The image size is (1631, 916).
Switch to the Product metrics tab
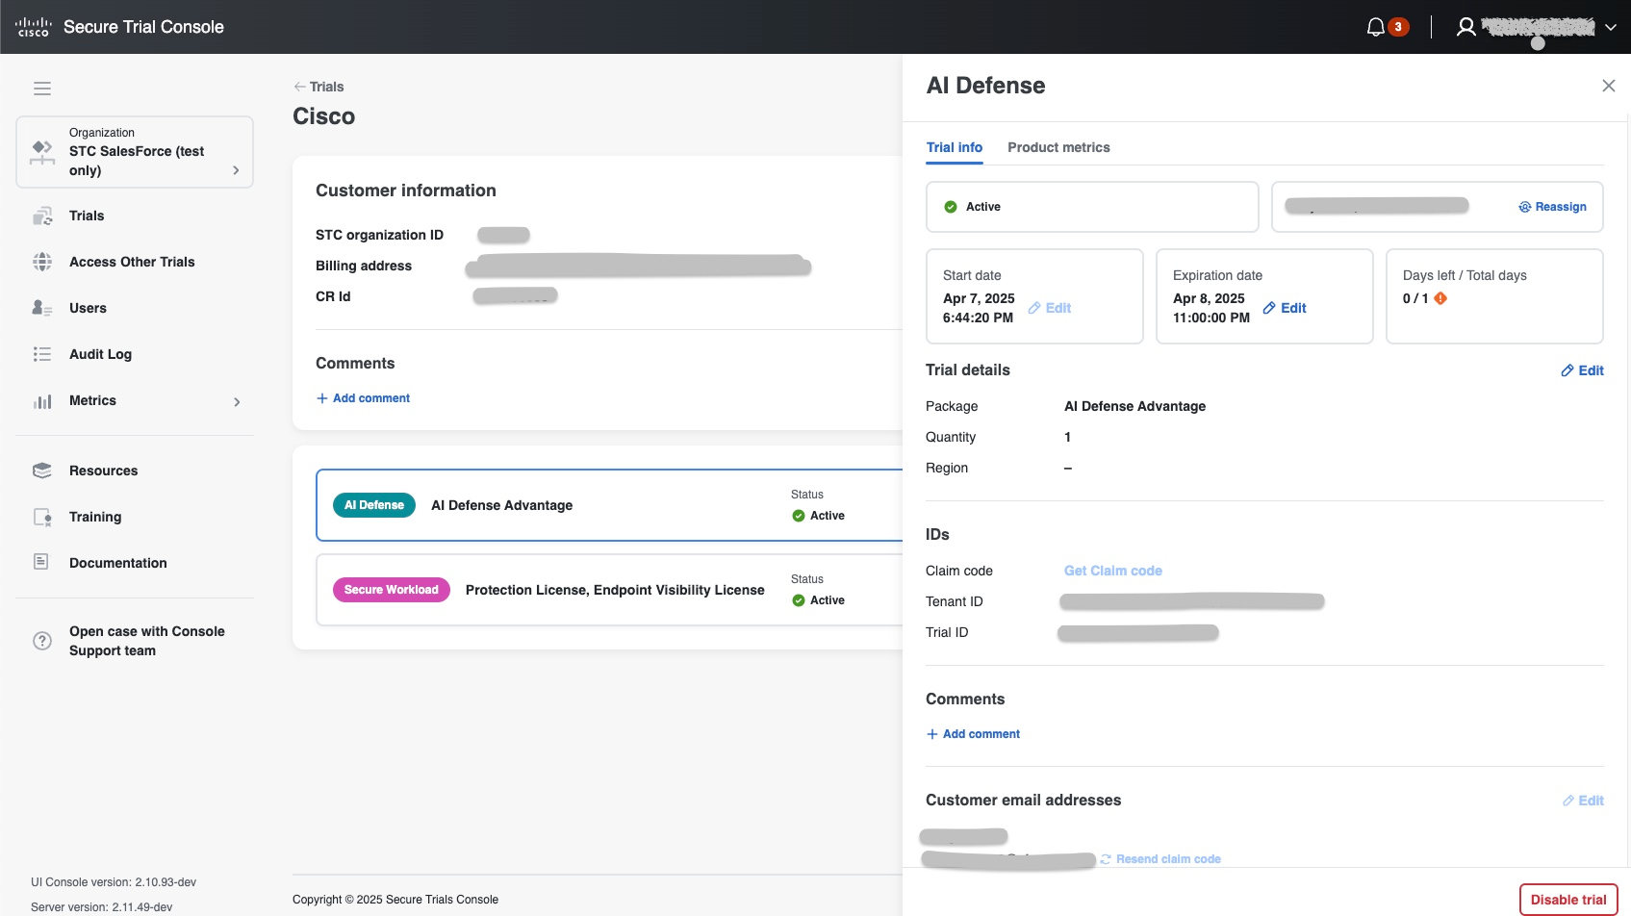coord(1058,147)
